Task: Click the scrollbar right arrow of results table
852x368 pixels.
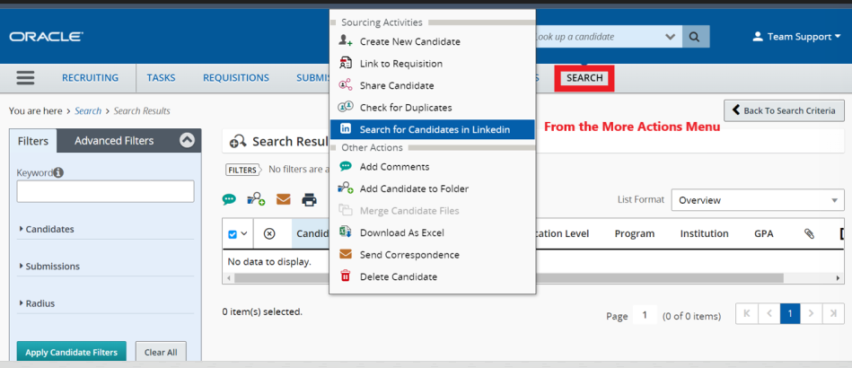Action: tap(838, 277)
